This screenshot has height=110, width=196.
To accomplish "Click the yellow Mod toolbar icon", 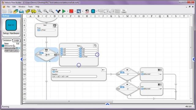I will [x=33, y=11].
